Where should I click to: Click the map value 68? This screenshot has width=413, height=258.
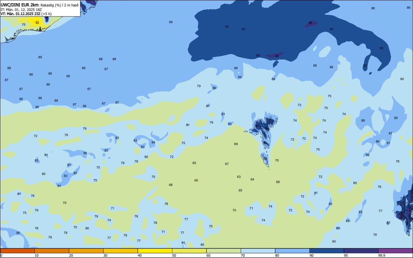click(171, 185)
